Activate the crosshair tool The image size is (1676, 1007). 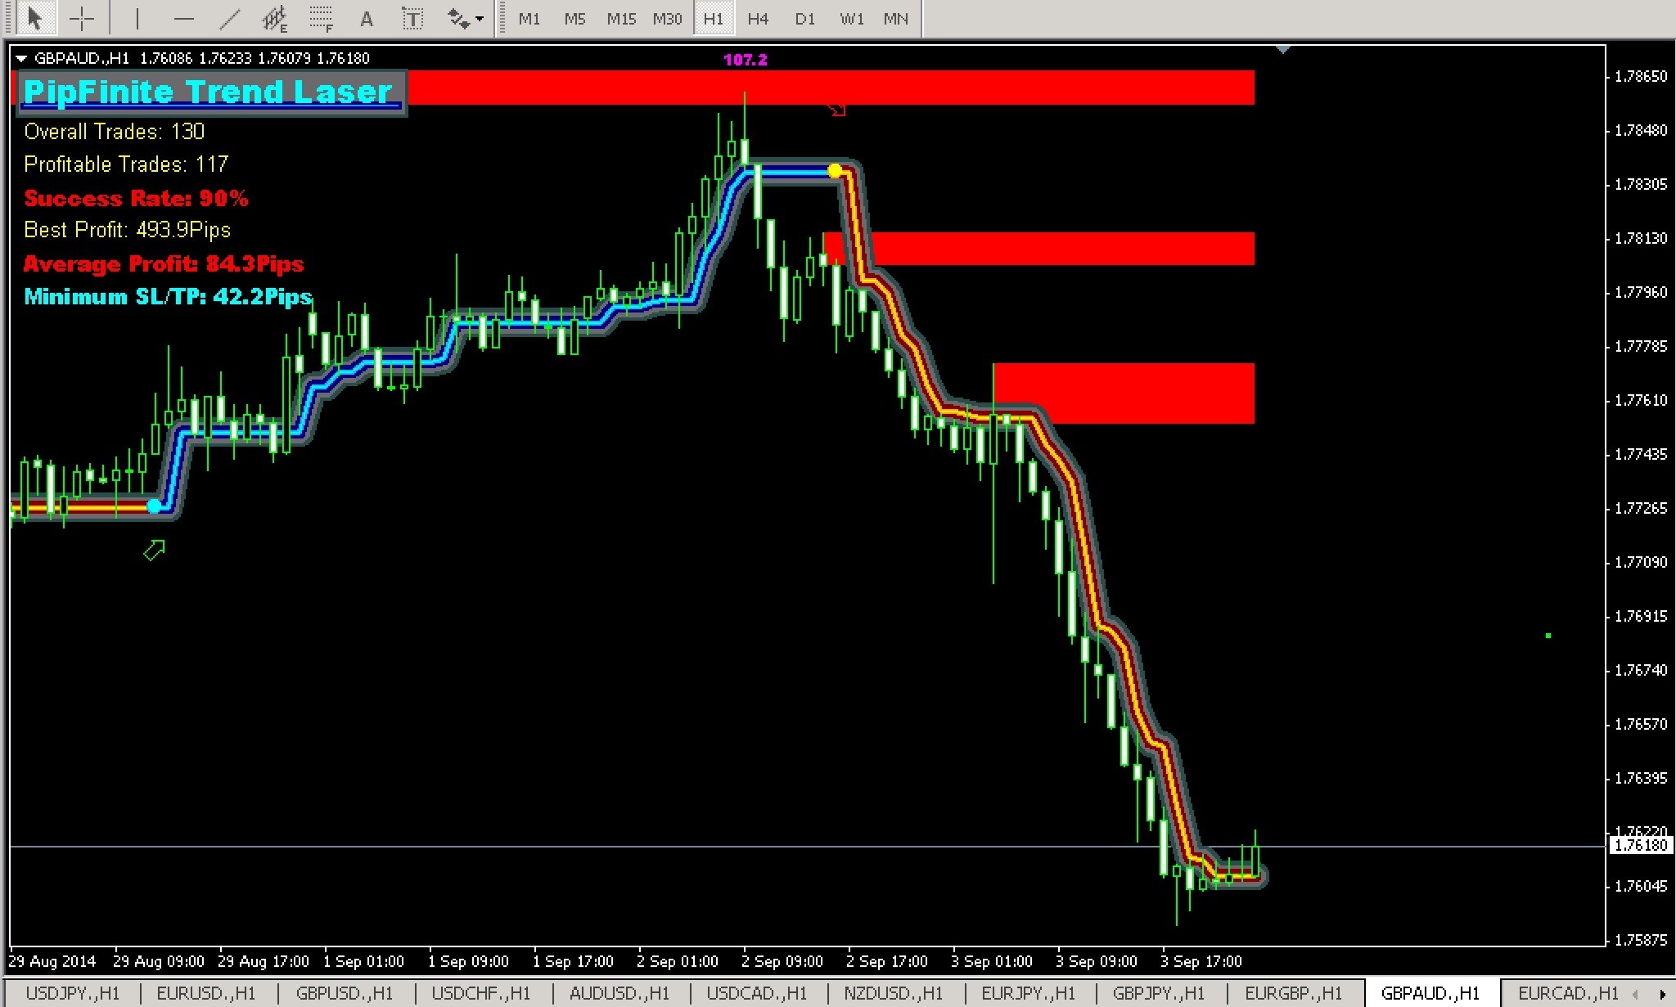click(82, 18)
